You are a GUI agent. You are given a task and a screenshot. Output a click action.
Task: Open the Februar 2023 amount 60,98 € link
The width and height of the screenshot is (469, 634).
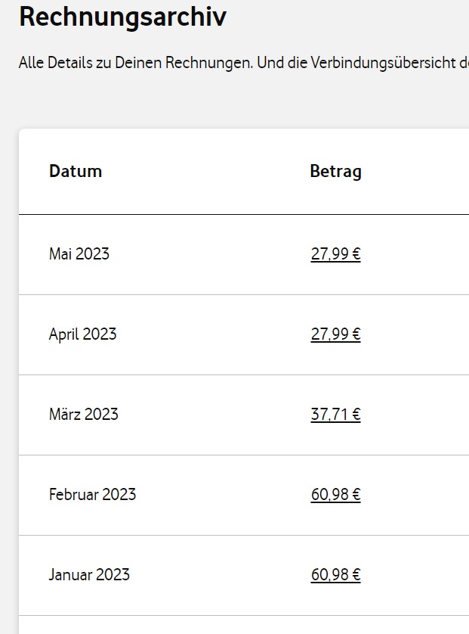coord(335,495)
